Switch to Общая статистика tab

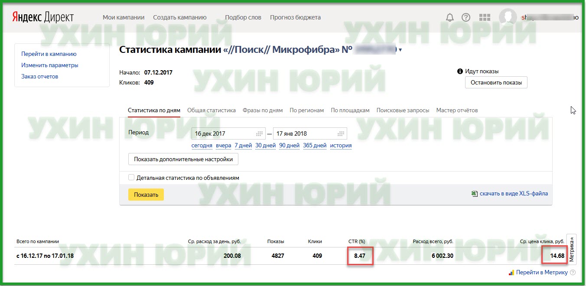click(212, 110)
